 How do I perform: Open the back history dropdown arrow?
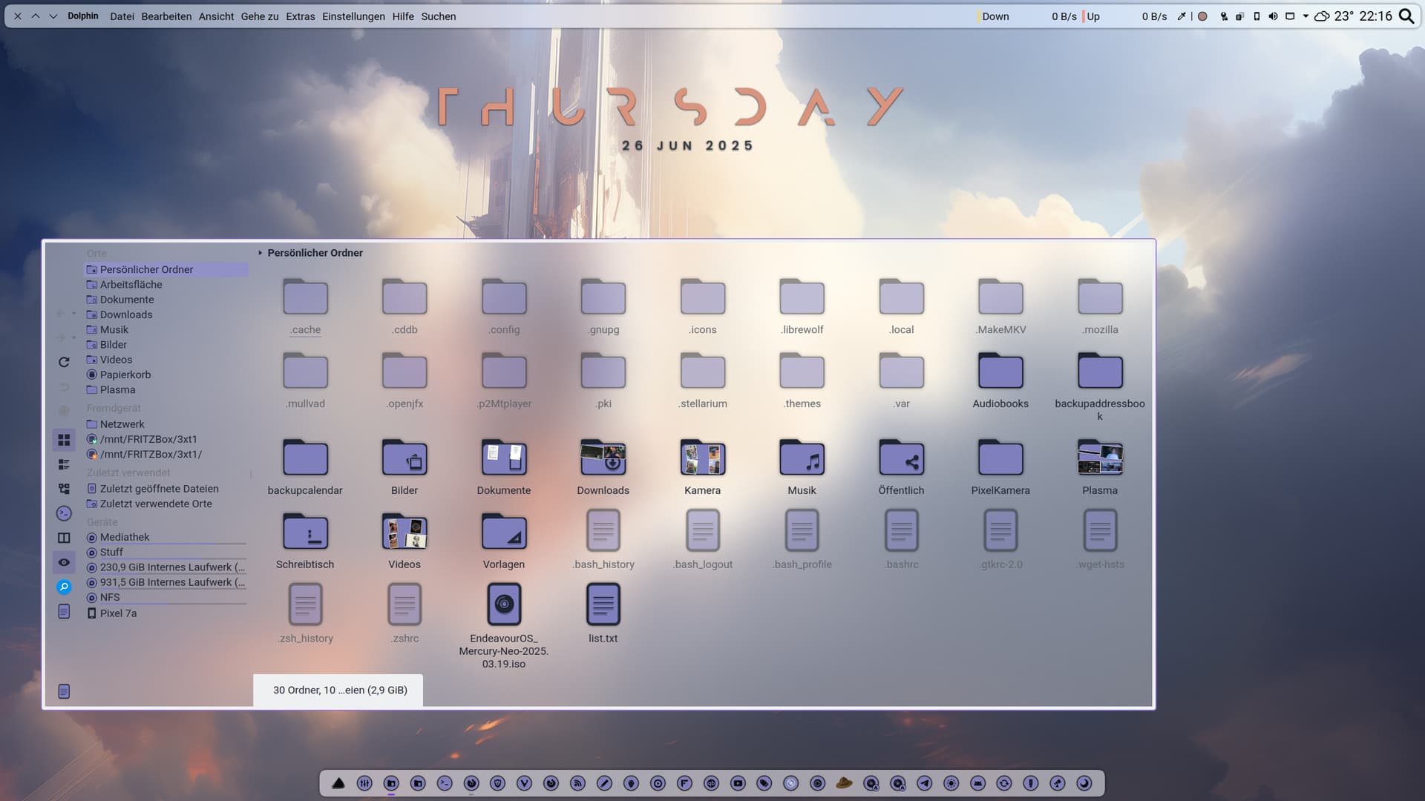tap(73, 314)
